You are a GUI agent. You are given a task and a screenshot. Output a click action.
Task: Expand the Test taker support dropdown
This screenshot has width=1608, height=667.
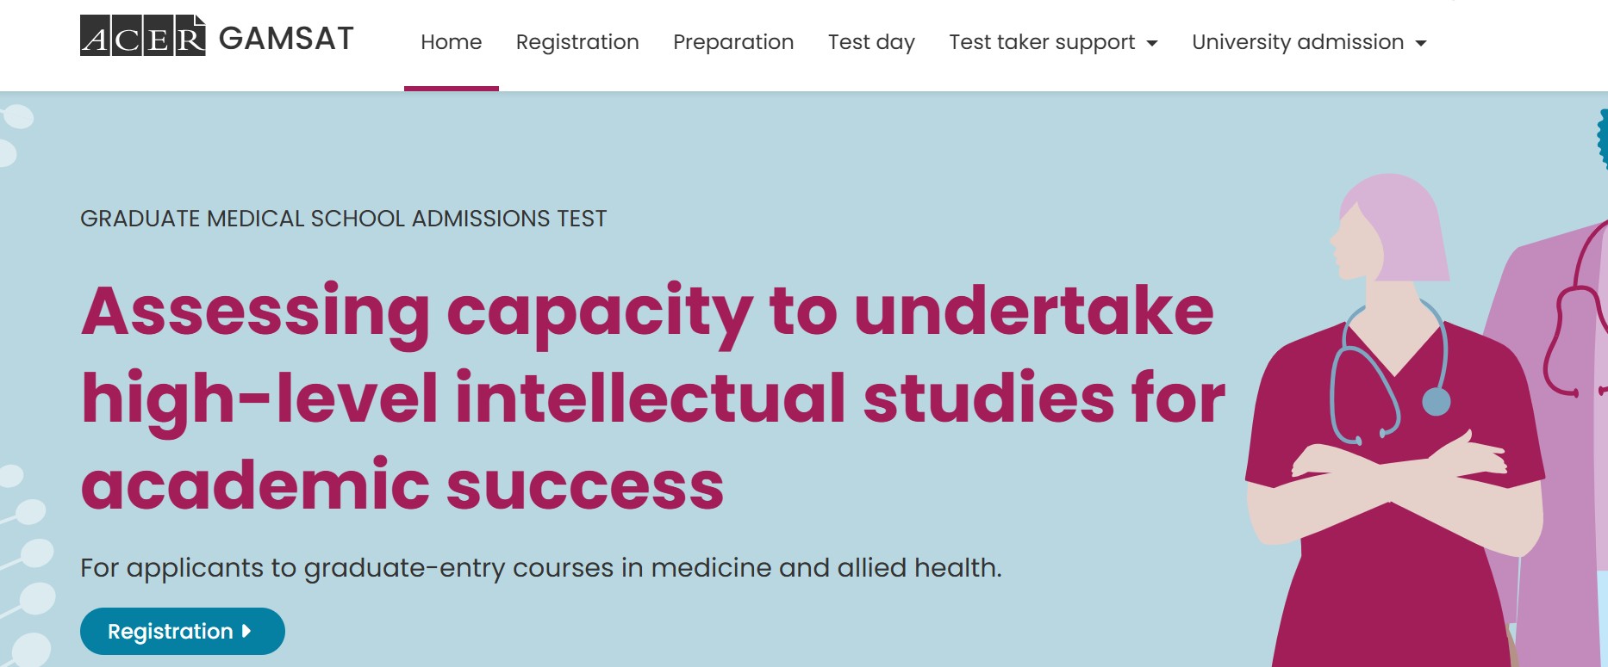click(x=1042, y=42)
